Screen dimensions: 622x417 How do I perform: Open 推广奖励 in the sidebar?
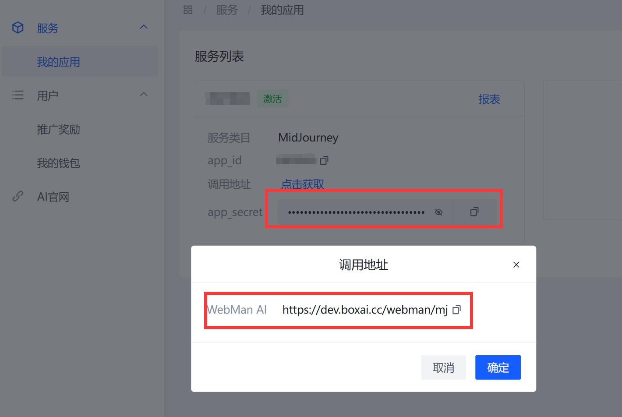[58, 129]
